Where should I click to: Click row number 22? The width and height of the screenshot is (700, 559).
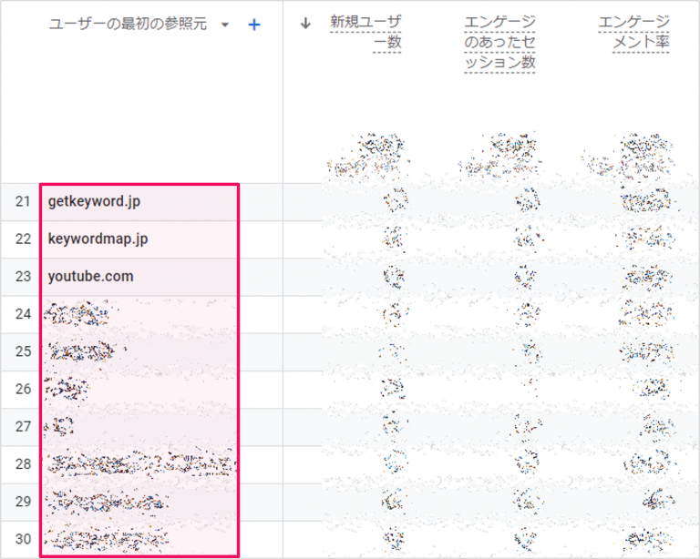point(23,239)
